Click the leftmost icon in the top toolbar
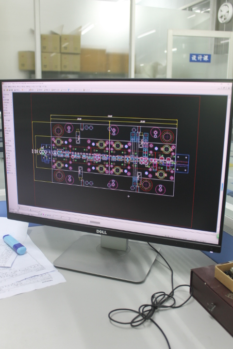233x349 pixels. (4, 90)
